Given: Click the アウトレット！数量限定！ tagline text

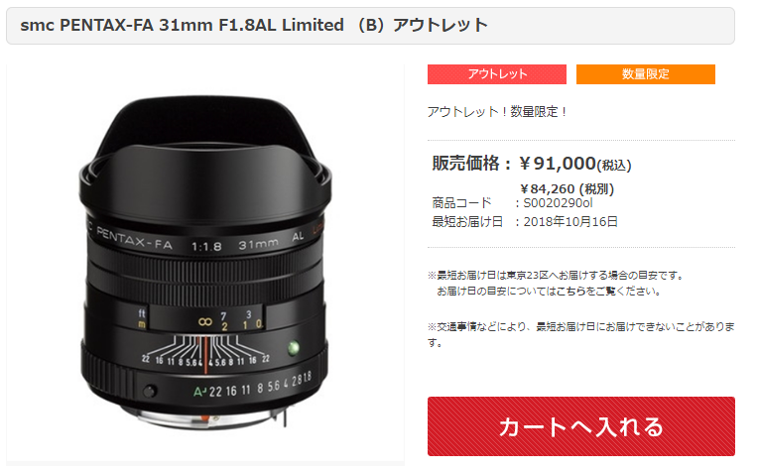Looking at the screenshot, I should tap(497, 112).
